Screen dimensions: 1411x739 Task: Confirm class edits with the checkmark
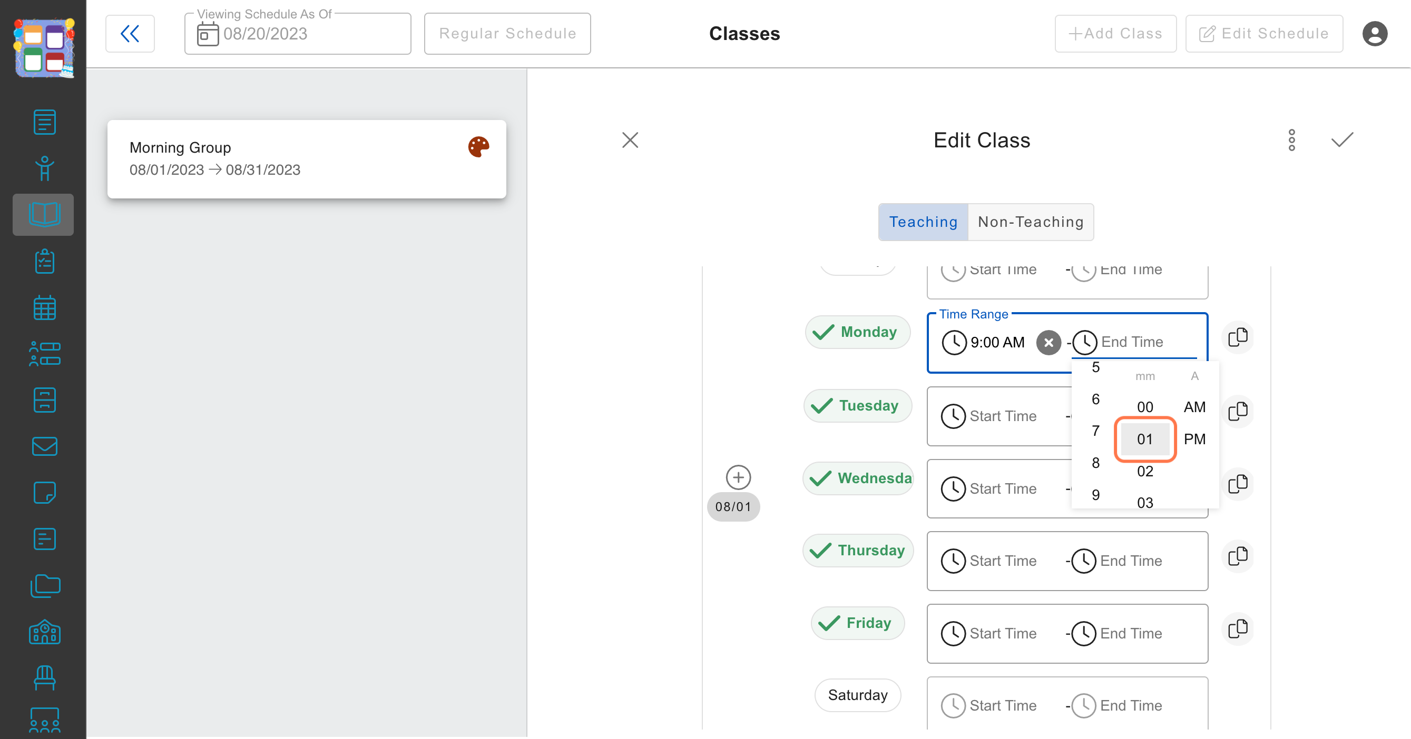click(1342, 140)
